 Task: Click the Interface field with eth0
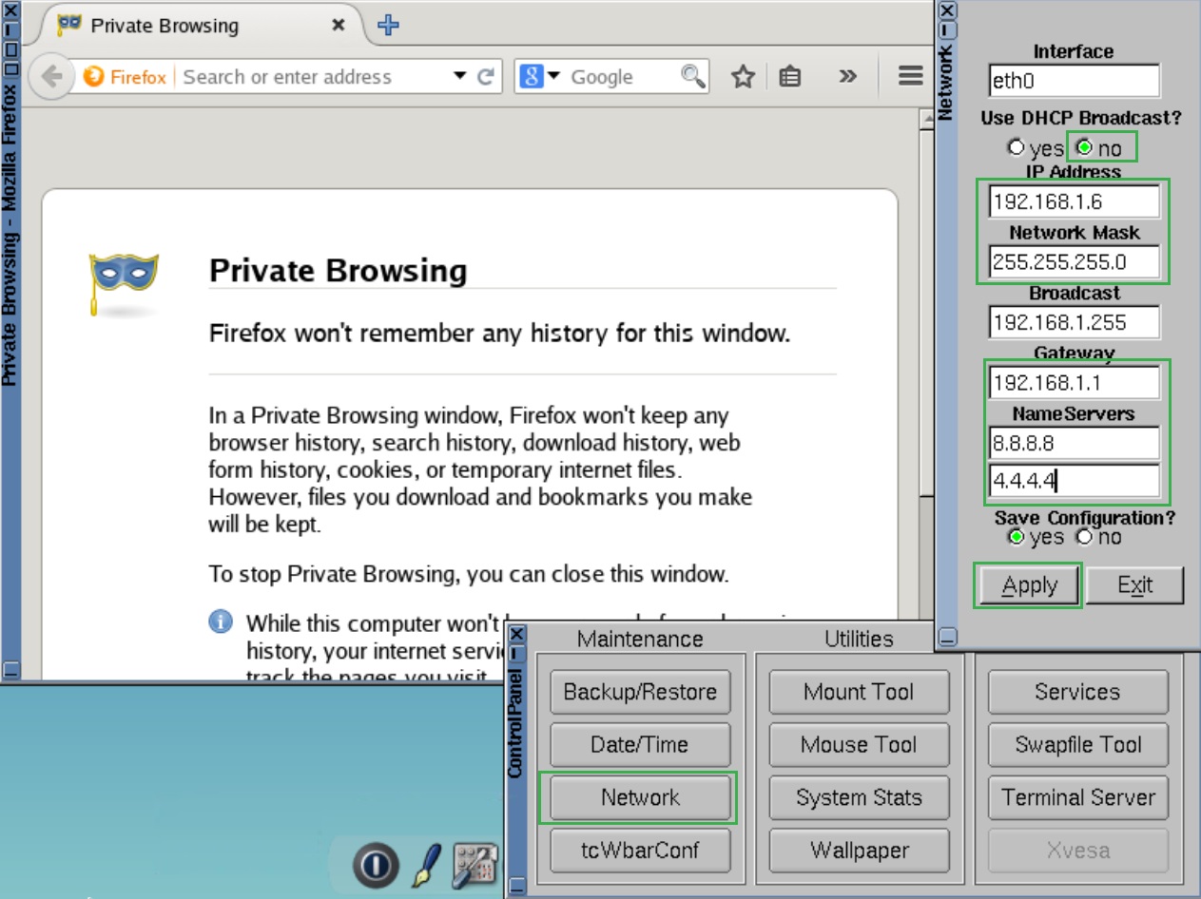click(x=1074, y=81)
